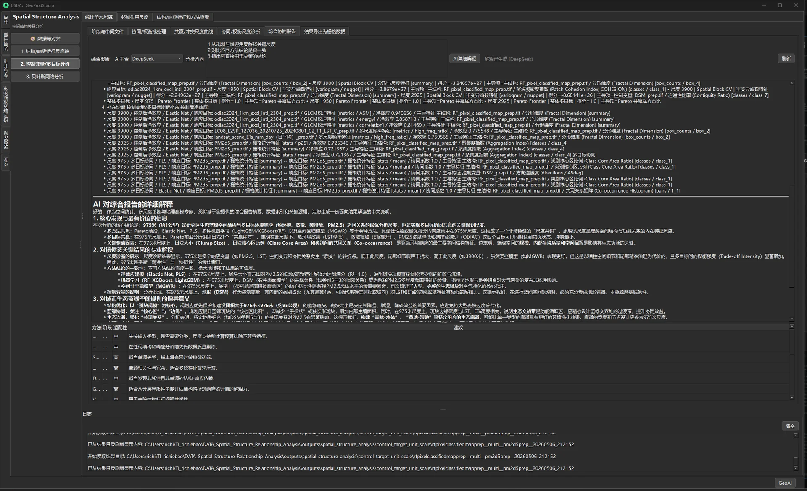Click heading 1. 核心发现与最有价值的信息

click(x=130, y=219)
